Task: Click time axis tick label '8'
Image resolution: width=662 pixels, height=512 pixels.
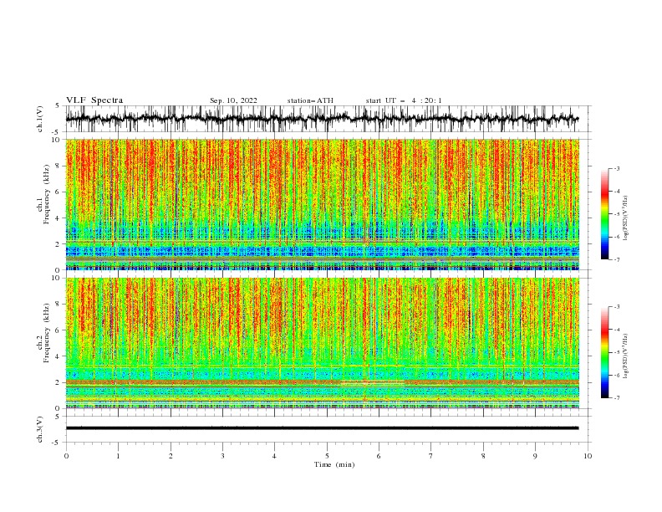Action: 483,456
